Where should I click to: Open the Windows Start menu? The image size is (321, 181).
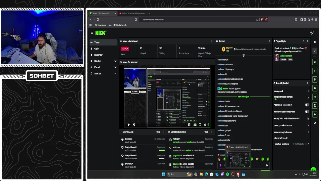[x=164, y=174]
